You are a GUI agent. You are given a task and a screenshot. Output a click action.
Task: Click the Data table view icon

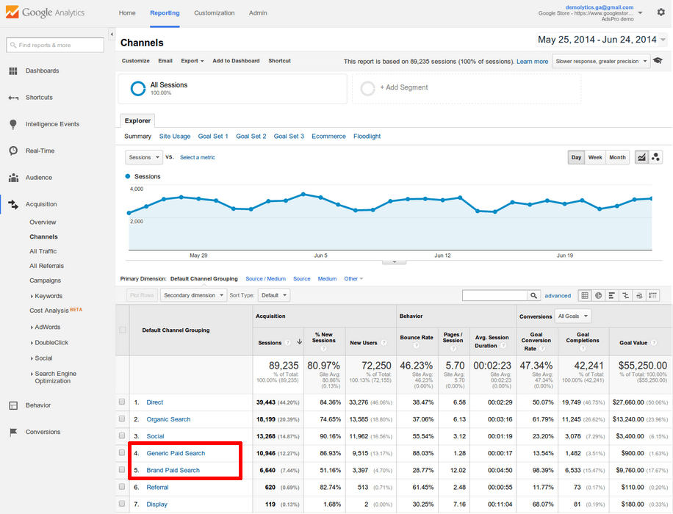[x=586, y=295]
